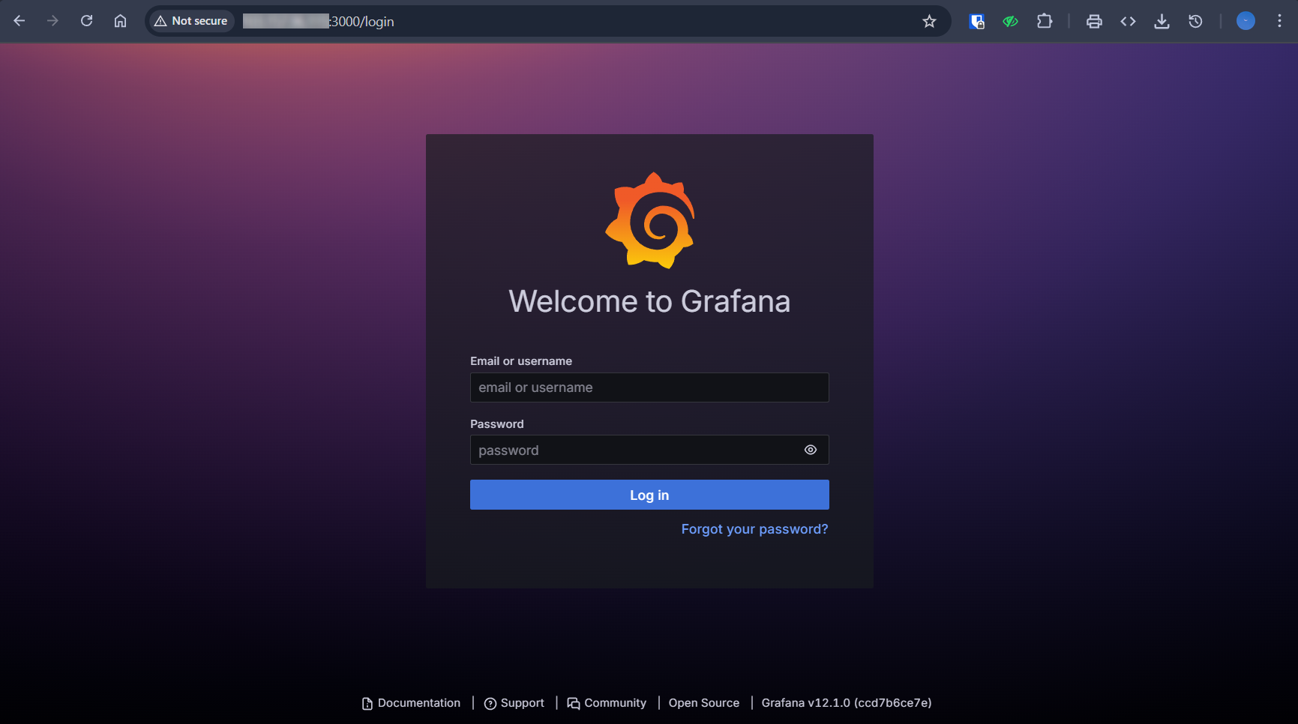Open the browser home page icon
The image size is (1298, 724).
(x=120, y=21)
